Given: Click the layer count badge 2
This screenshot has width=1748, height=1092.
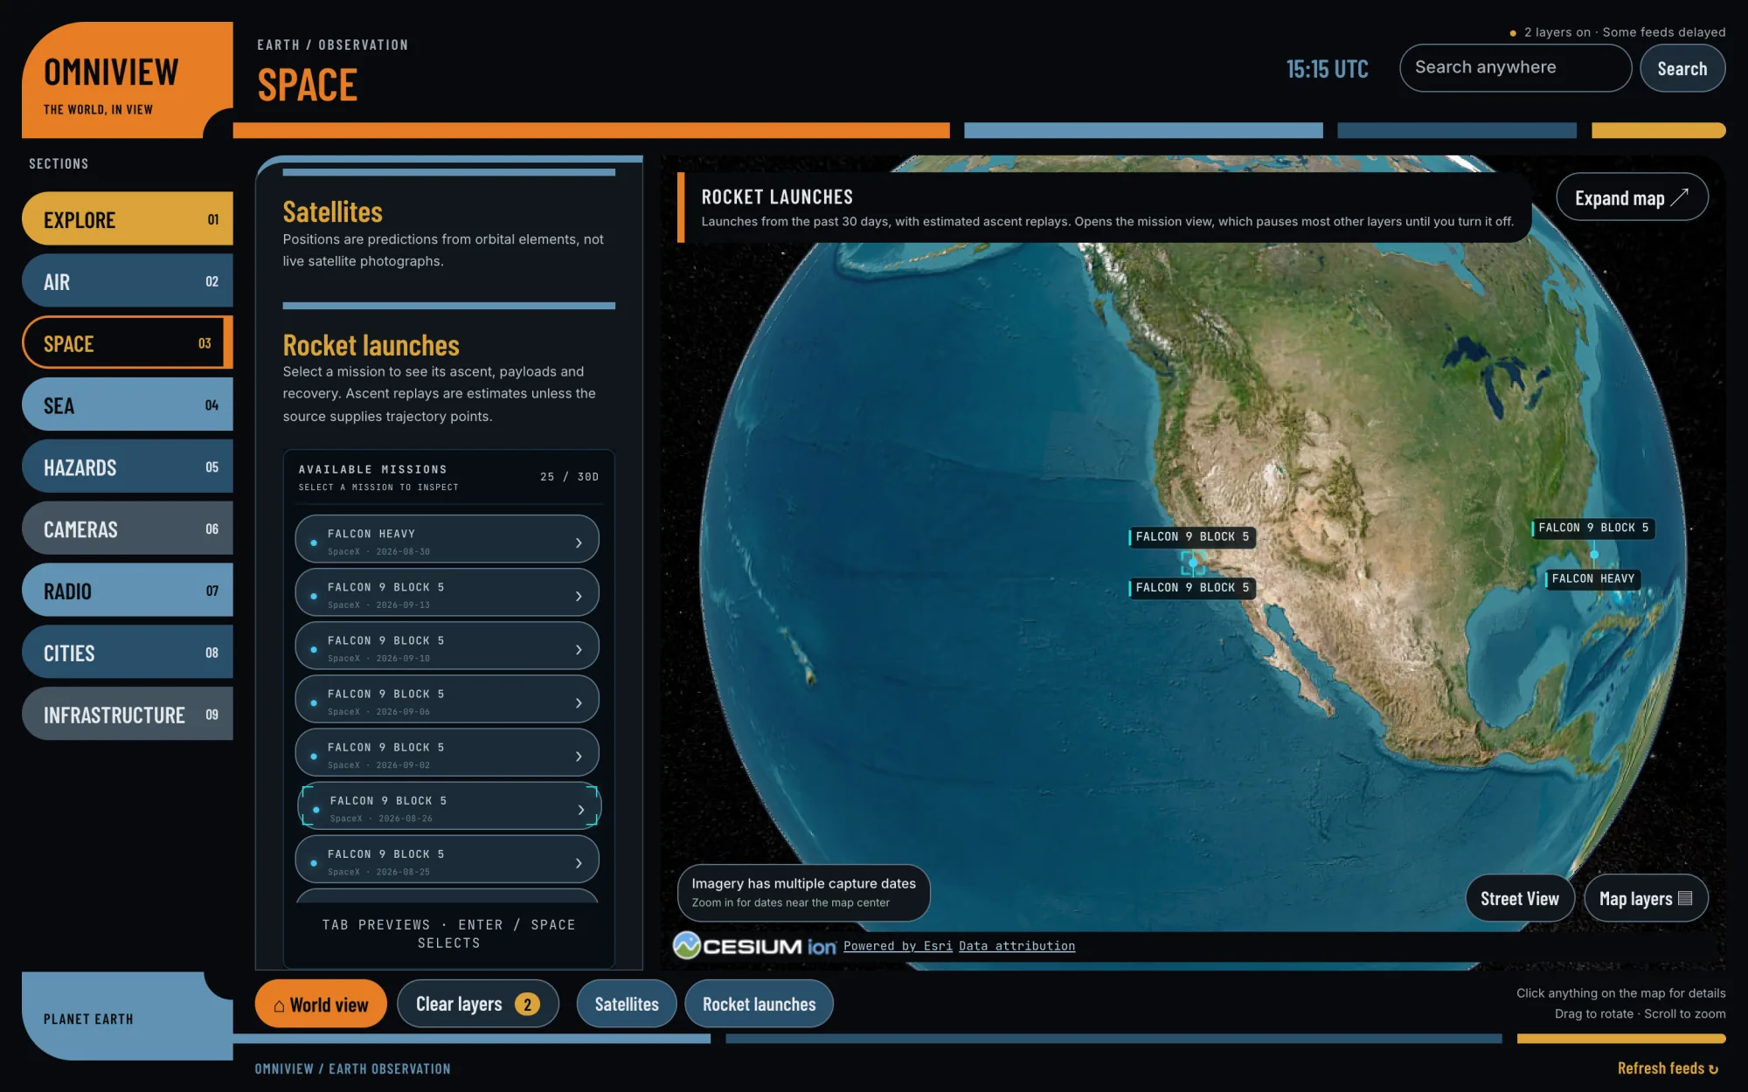Looking at the screenshot, I should click(x=527, y=1005).
